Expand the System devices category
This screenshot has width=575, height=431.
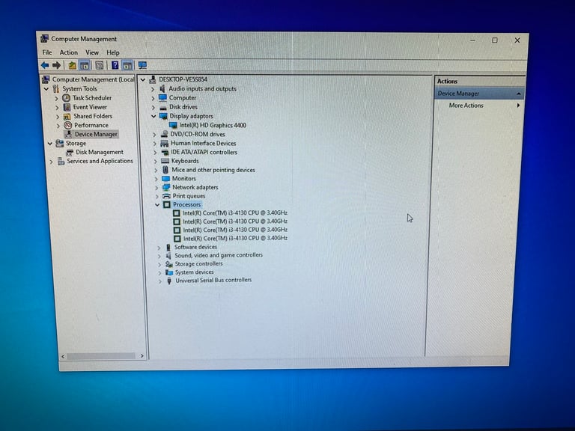(159, 272)
